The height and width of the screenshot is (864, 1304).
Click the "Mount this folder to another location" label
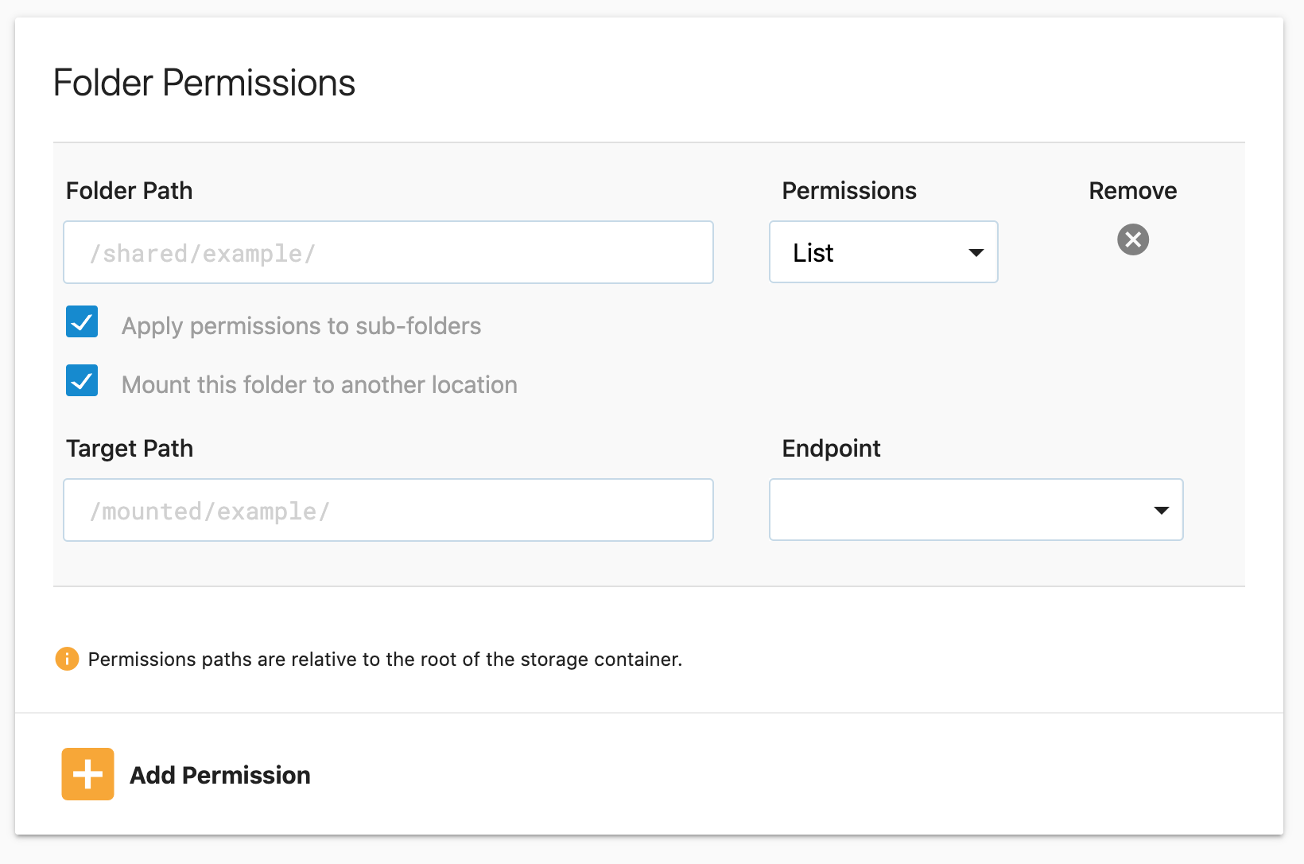[x=319, y=385]
